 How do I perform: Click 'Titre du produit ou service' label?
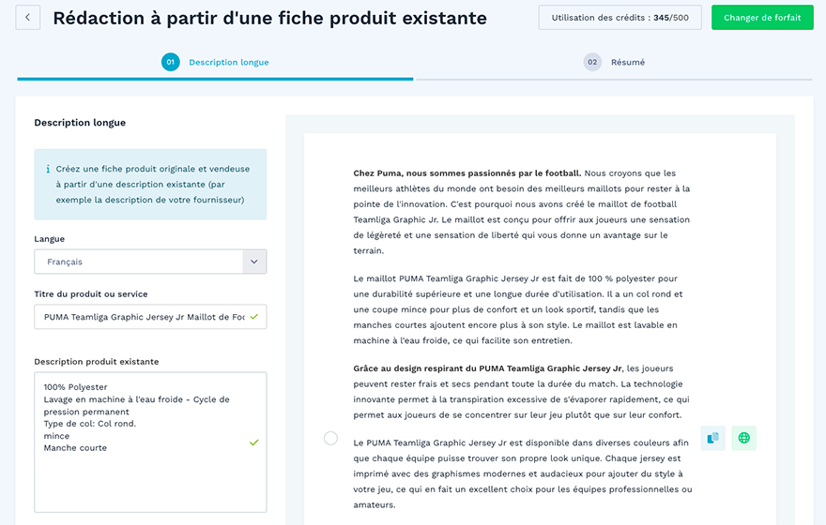(x=91, y=294)
